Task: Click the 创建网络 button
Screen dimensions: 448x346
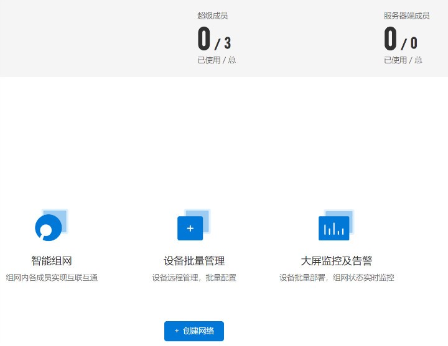Action: [x=194, y=331]
